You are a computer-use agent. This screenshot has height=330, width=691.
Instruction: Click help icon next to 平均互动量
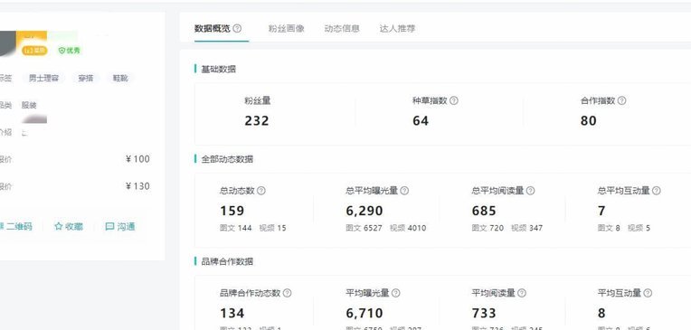(648, 293)
